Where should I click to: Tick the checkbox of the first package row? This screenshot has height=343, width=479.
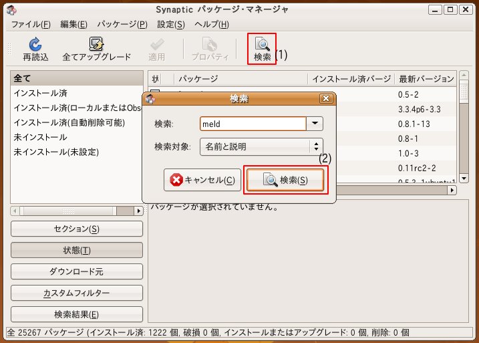pos(154,93)
